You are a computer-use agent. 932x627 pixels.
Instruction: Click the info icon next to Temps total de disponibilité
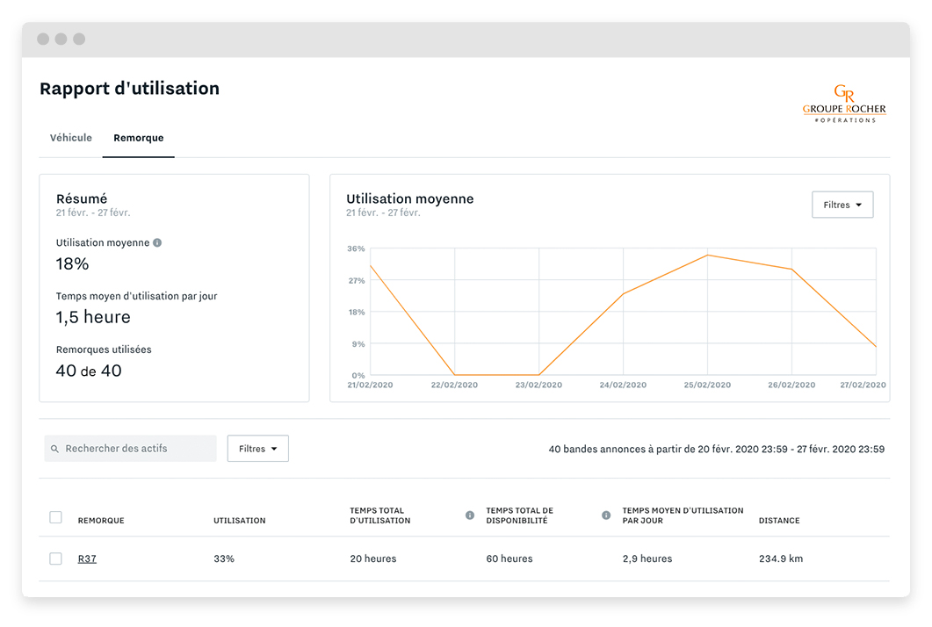pyautogui.click(x=604, y=516)
